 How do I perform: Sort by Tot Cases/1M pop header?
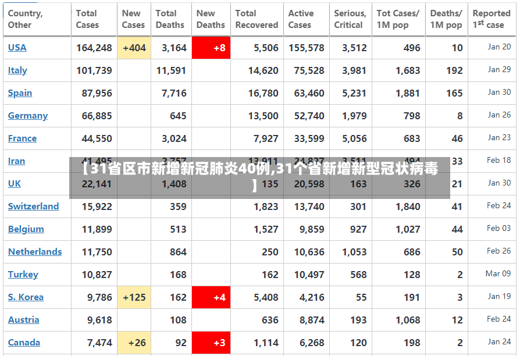click(398, 19)
